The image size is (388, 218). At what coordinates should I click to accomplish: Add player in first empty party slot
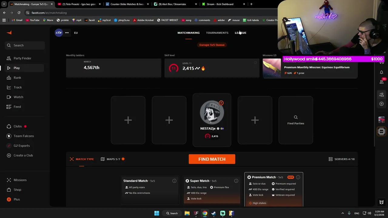(128, 120)
